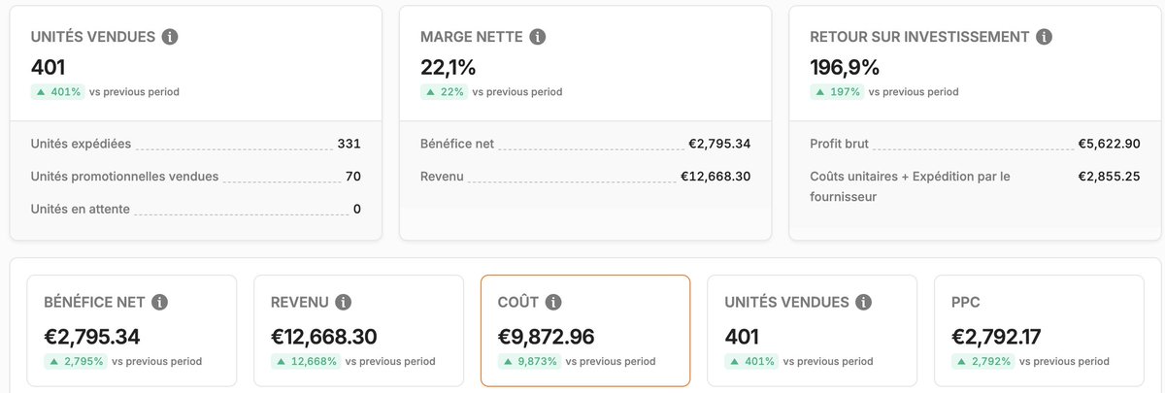
Task: Click the Profit brut row
Action: 974,144
